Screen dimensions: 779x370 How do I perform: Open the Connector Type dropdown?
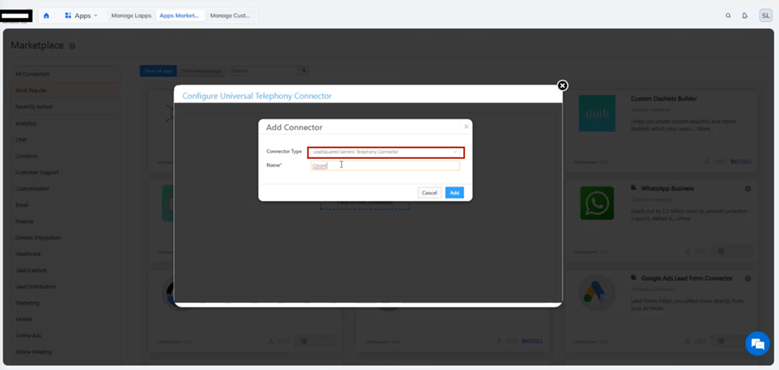(385, 152)
